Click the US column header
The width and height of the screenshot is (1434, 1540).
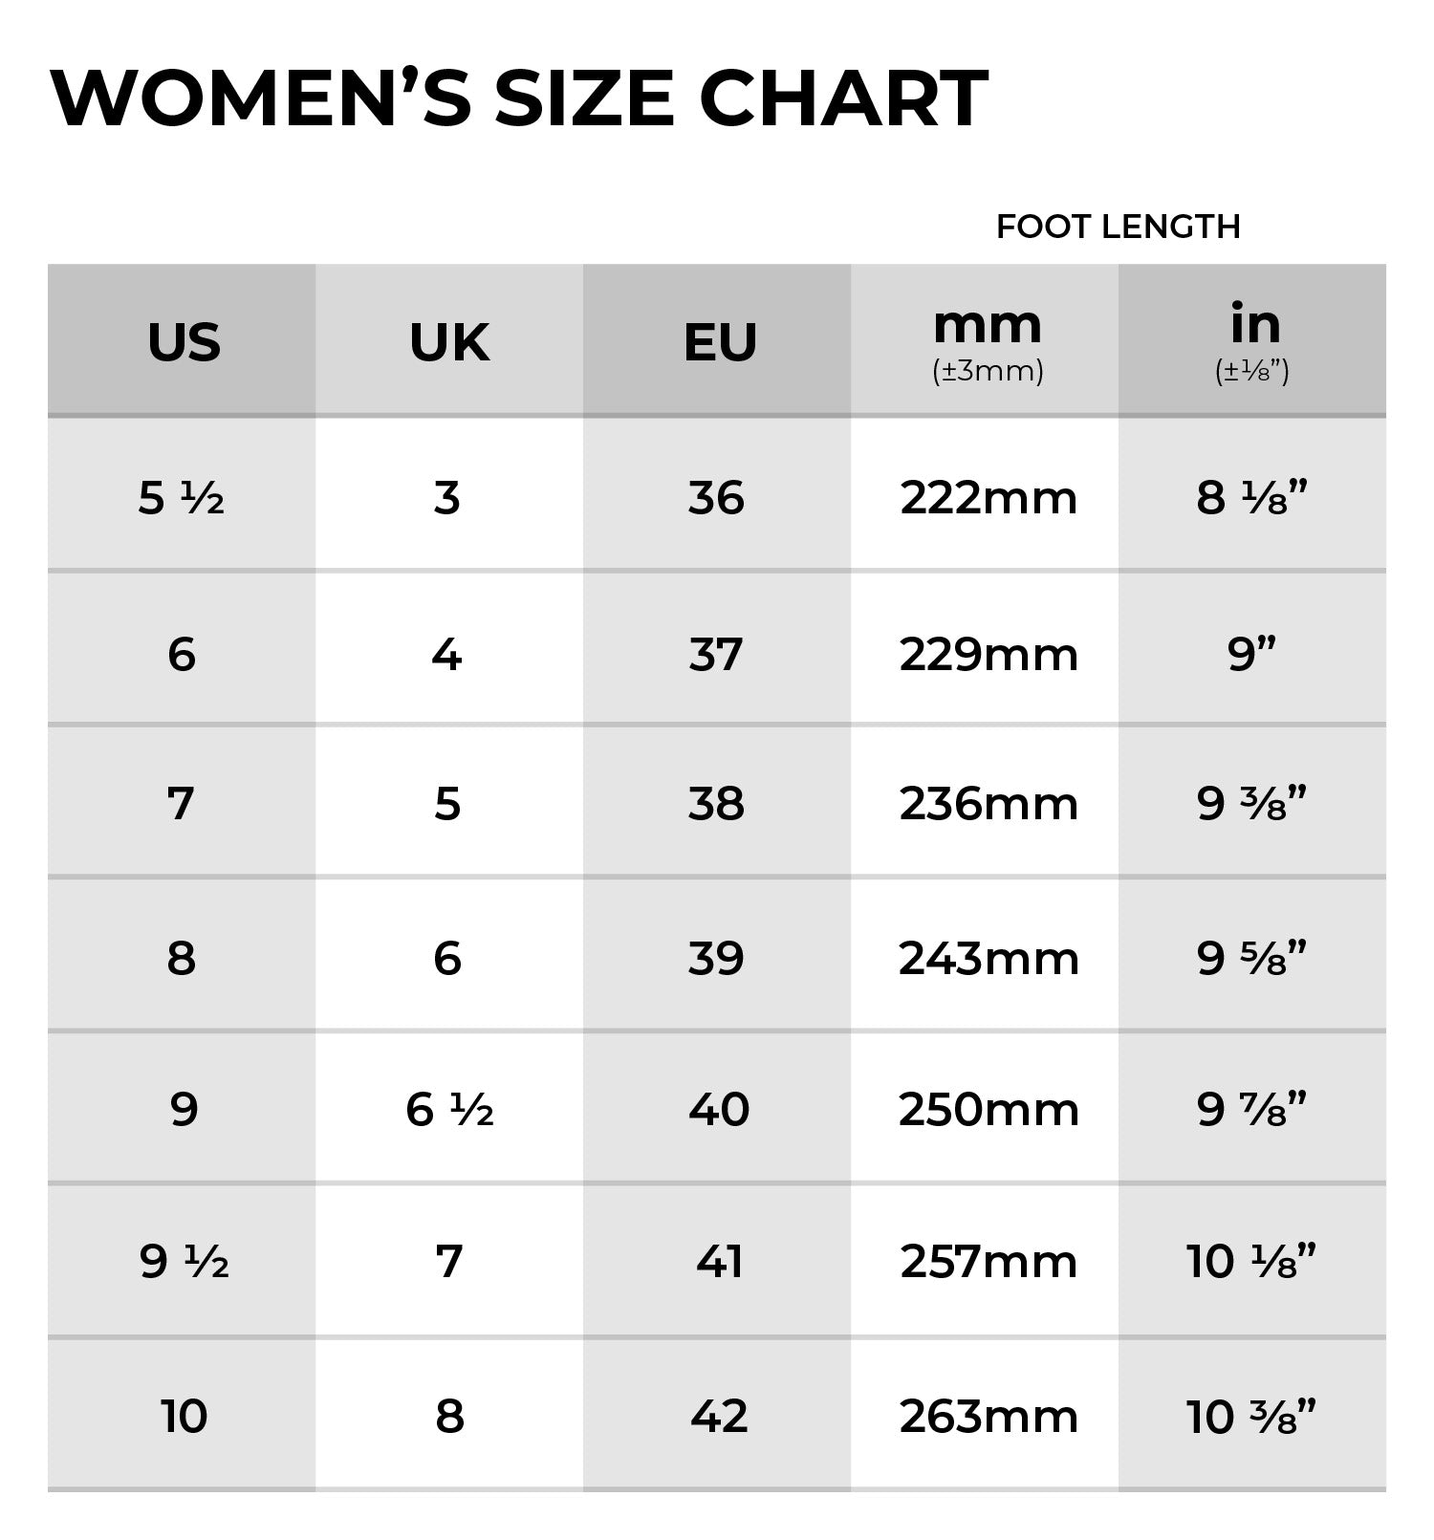(184, 342)
